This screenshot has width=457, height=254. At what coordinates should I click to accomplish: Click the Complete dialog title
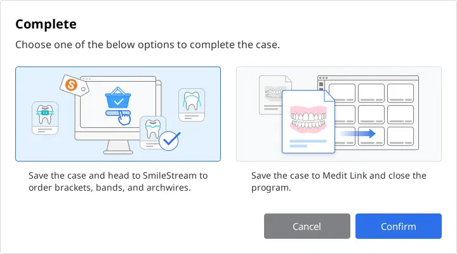pyautogui.click(x=46, y=24)
